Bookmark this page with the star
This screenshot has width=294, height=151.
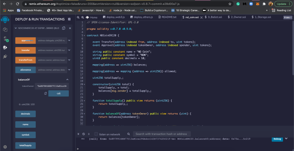(x=230, y=4)
